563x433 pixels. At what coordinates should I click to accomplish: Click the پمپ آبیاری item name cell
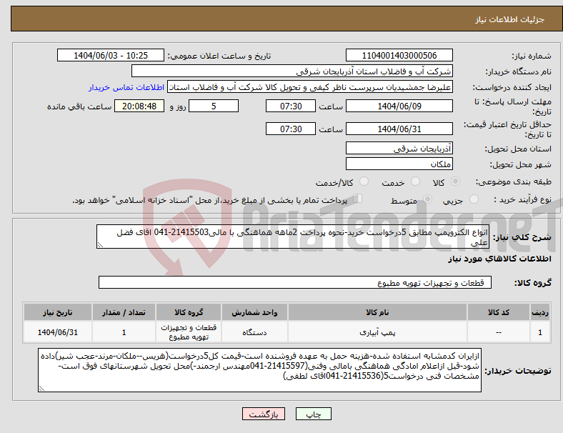[x=377, y=332]
